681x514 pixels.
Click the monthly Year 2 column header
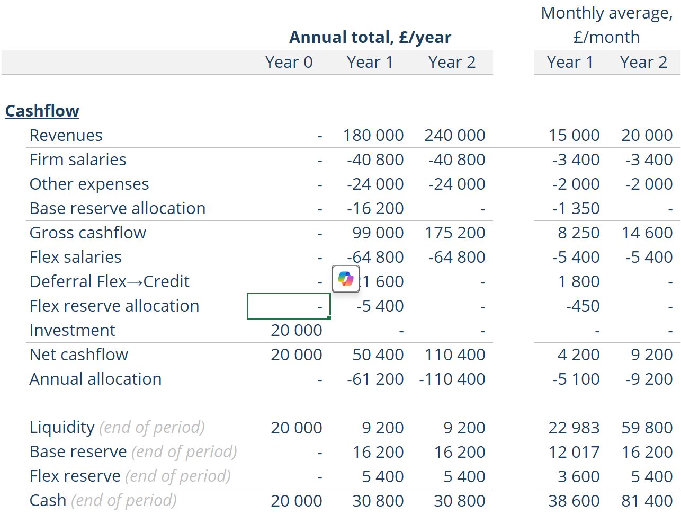pyautogui.click(x=643, y=62)
